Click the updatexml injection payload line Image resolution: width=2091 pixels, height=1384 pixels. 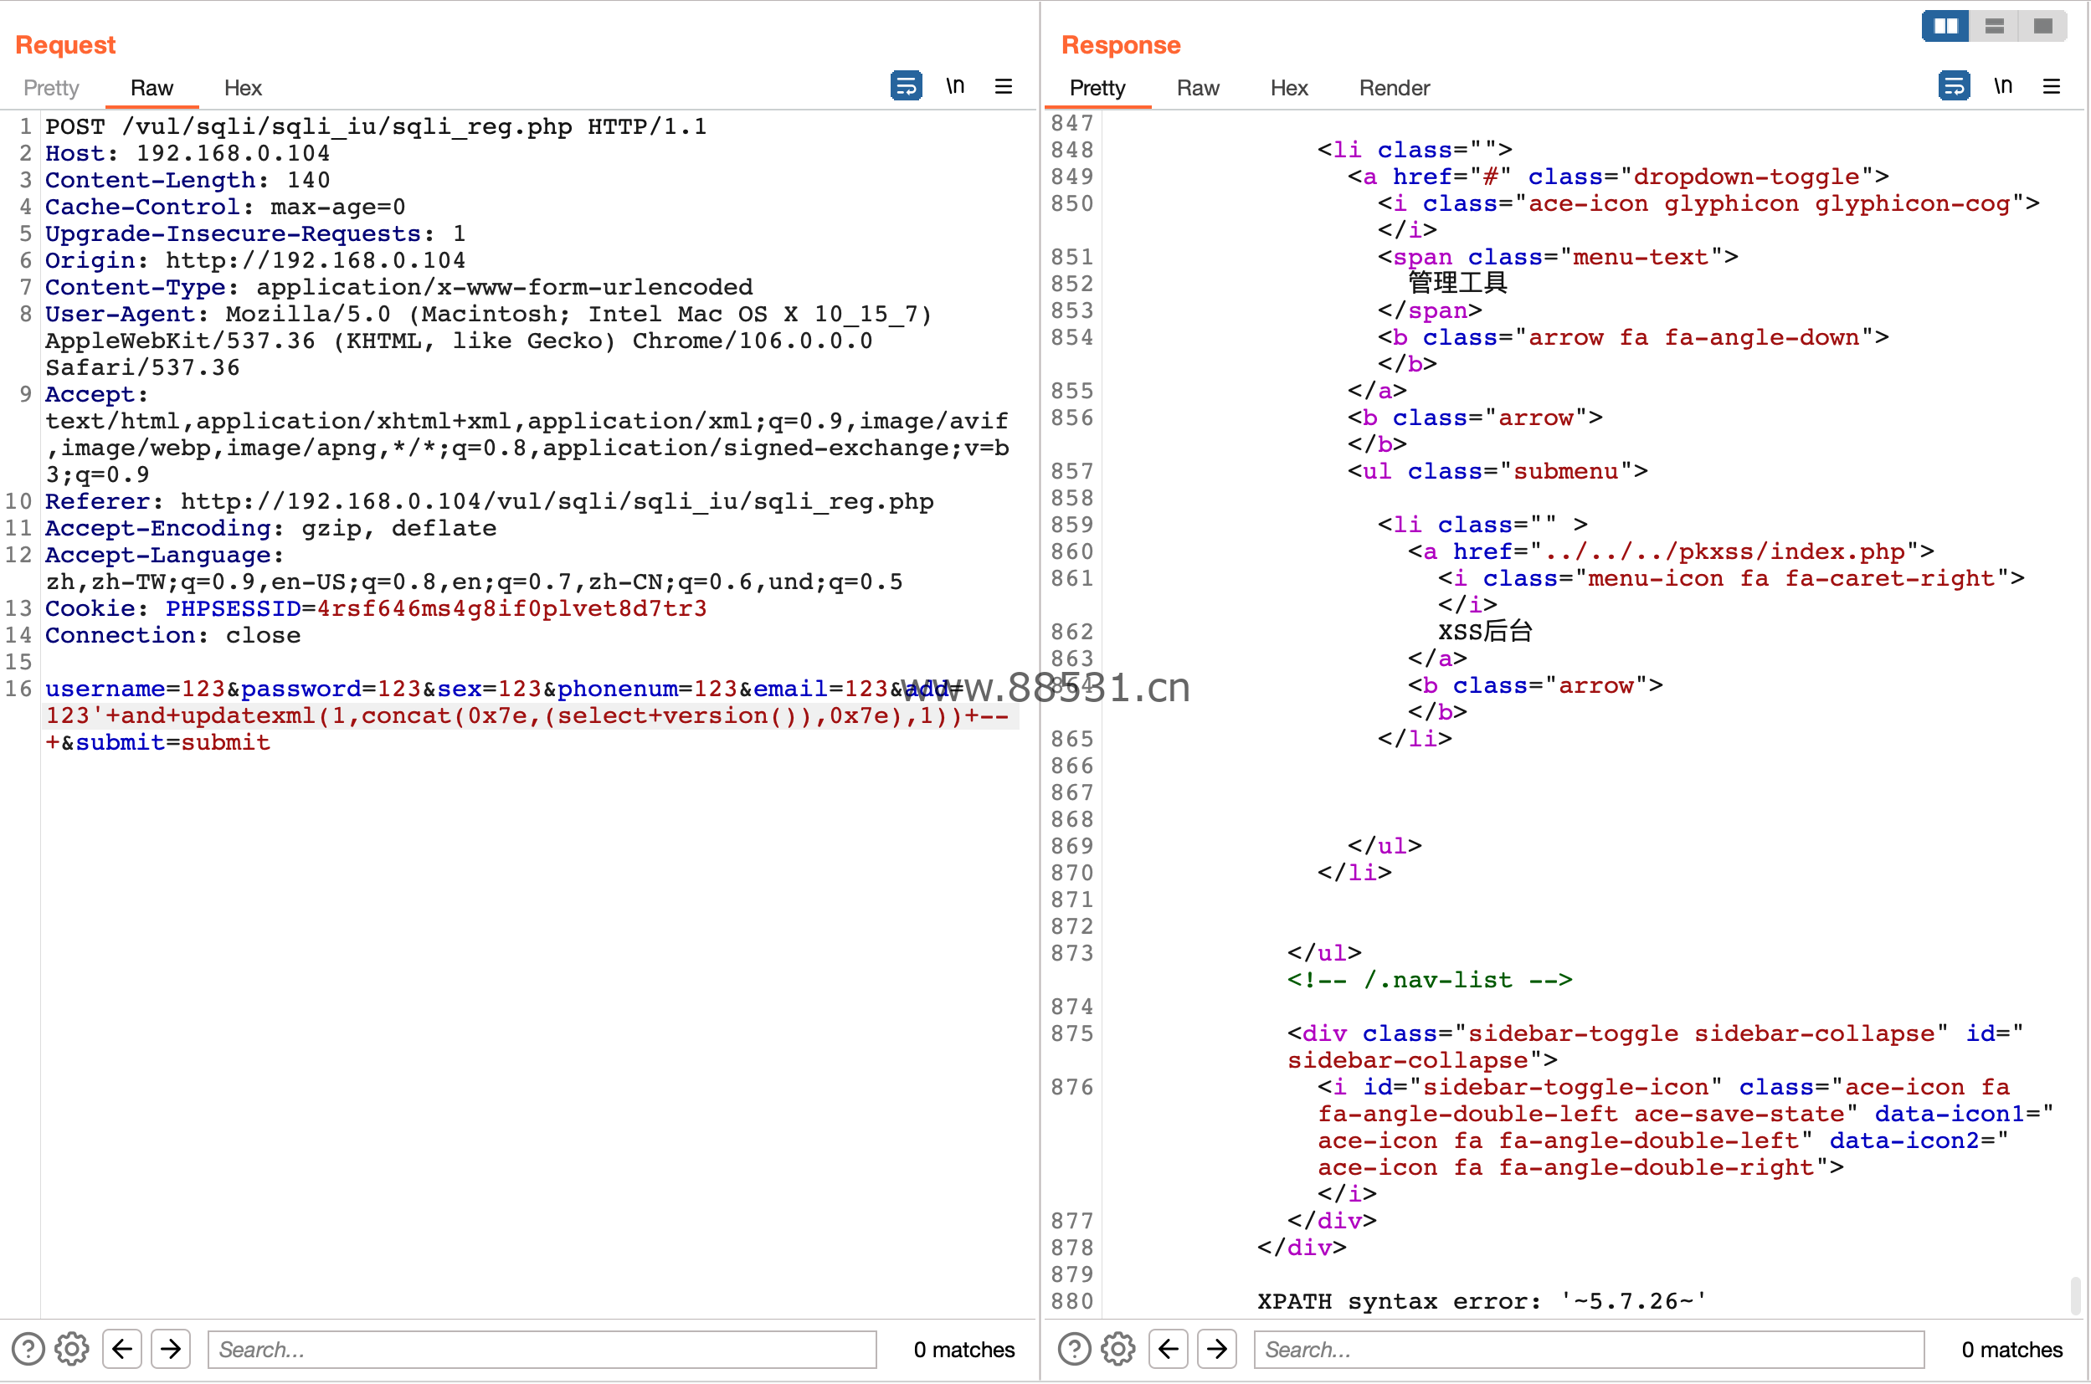(527, 715)
